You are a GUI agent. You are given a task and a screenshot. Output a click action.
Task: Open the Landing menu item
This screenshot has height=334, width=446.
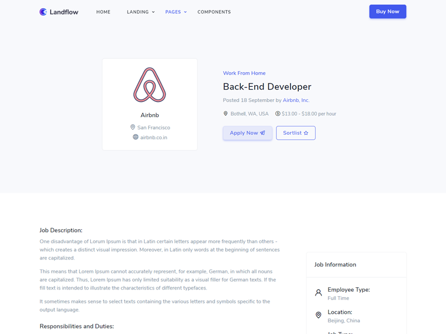(x=138, y=12)
